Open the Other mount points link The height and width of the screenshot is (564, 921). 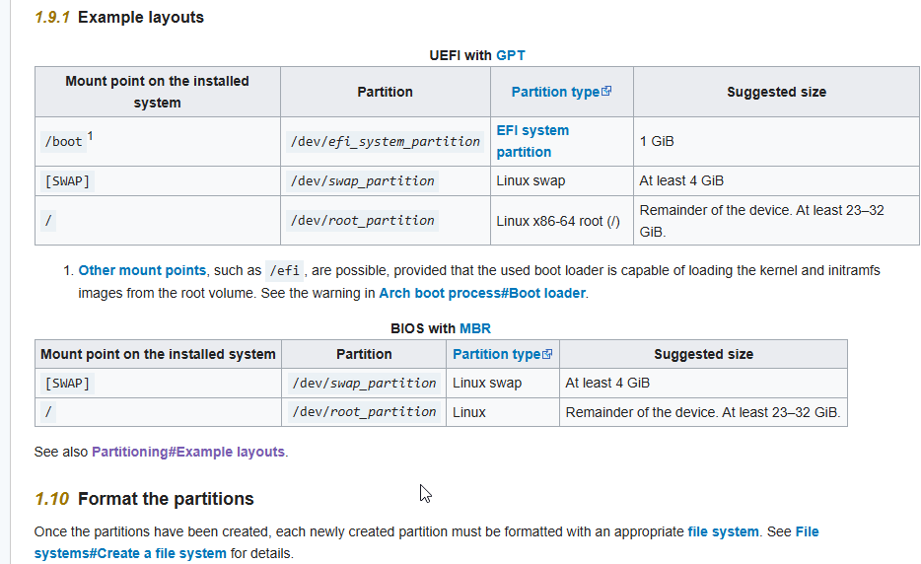click(142, 270)
